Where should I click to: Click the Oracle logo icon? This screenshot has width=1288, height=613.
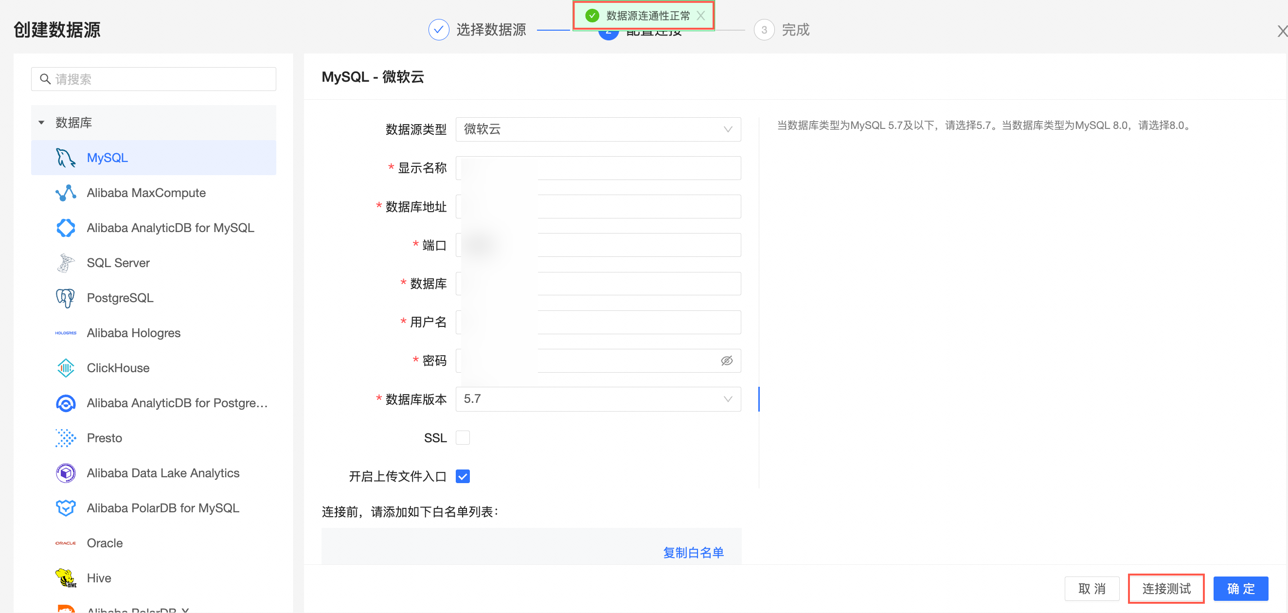point(66,543)
